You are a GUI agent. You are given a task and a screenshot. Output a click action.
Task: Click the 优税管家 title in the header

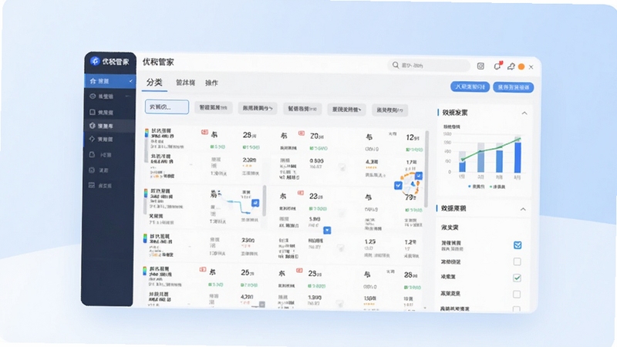pos(158,62)
